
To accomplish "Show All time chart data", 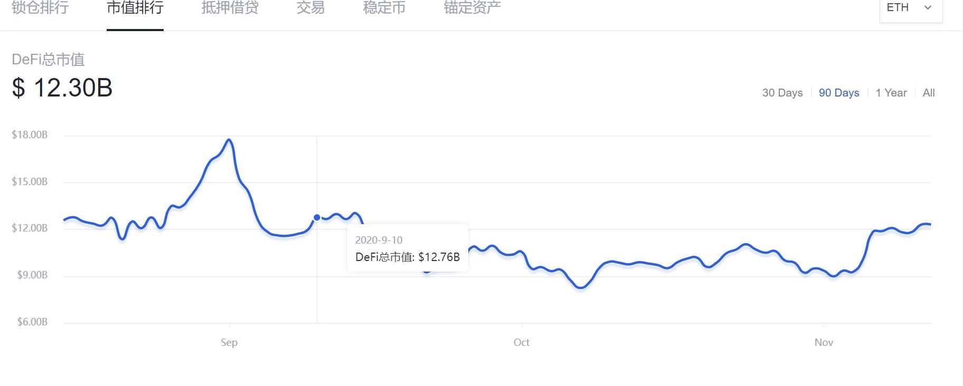I will (929, 93).
